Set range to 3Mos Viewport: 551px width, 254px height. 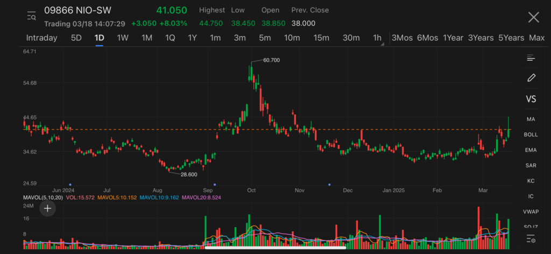[402, 38]
